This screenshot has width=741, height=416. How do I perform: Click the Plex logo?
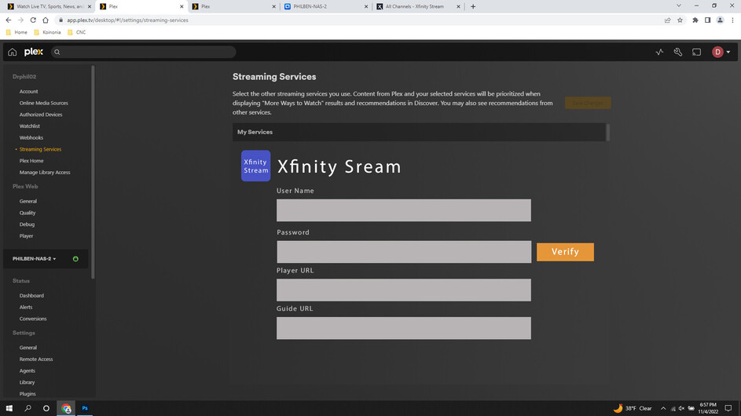click(x=34, y=52)
